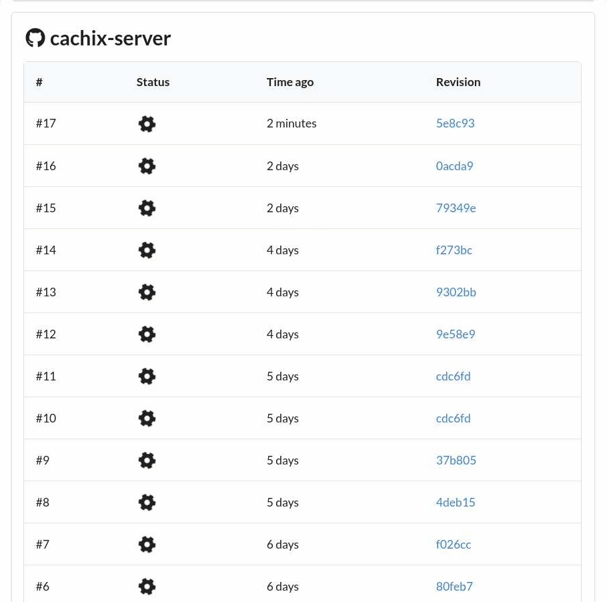Open revision 5e8c93 link

(455, 123)
